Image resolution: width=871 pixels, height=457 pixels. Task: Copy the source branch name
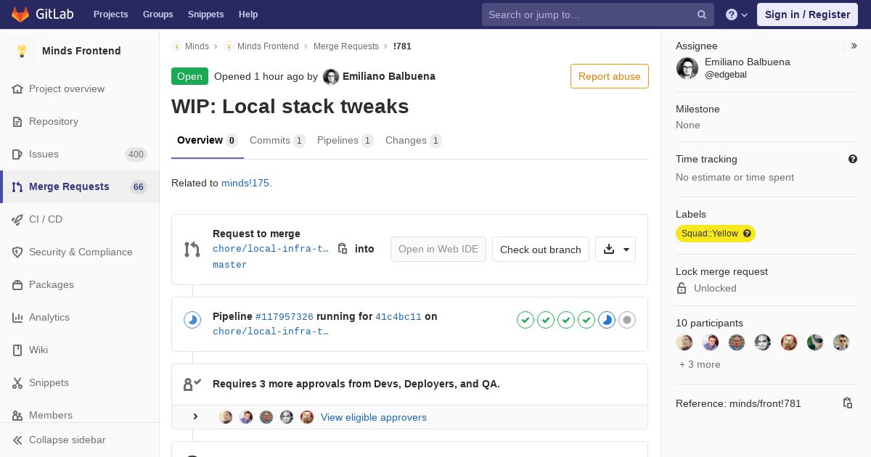point(343,249)
